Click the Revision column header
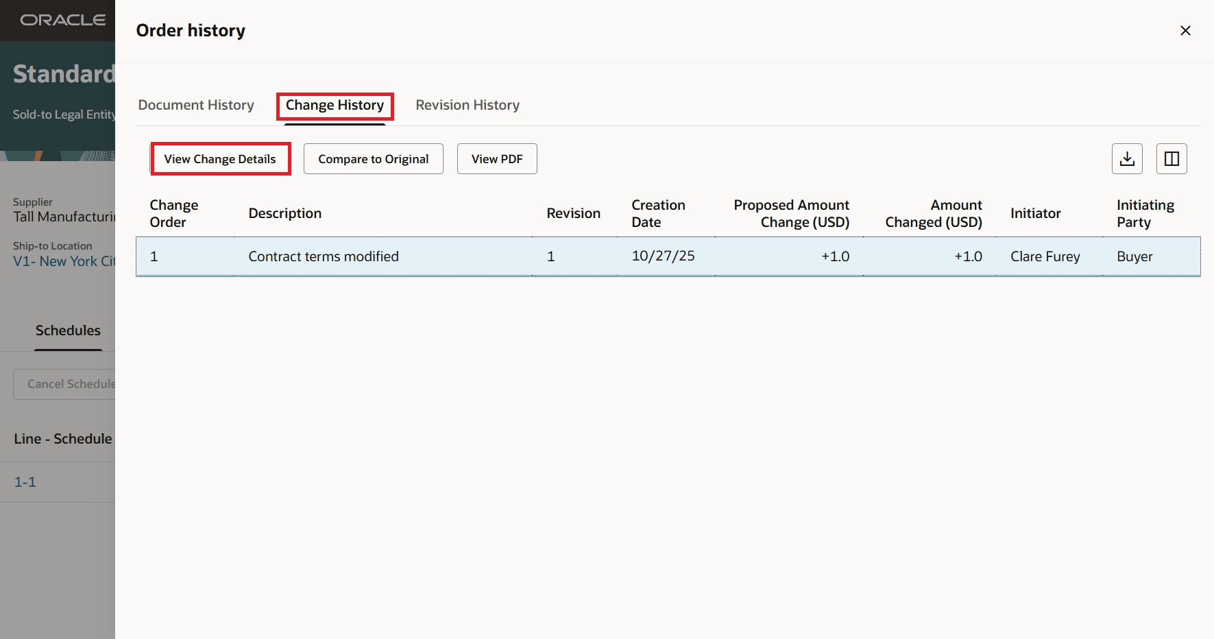The image size is (1214, 639). tap(573, 213)
